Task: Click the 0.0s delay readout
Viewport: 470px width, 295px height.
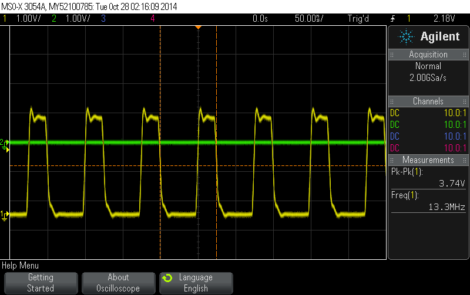Action: pyautogui.click(x=260, y=19)
